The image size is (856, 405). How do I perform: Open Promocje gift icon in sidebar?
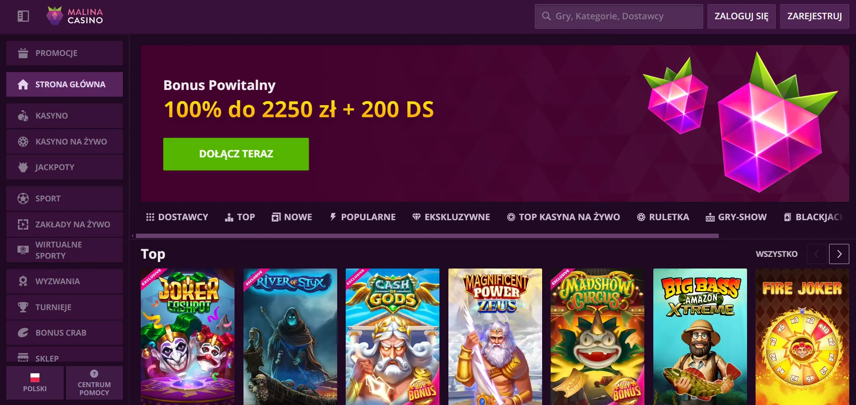point(23,53)
